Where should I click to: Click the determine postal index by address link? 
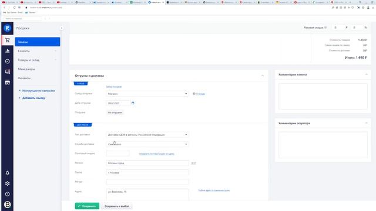click(157, 154)
